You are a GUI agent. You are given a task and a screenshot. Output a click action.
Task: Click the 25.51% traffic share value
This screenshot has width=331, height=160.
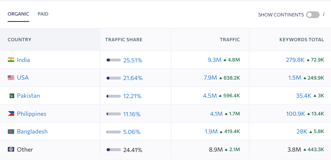pos(133,60)
